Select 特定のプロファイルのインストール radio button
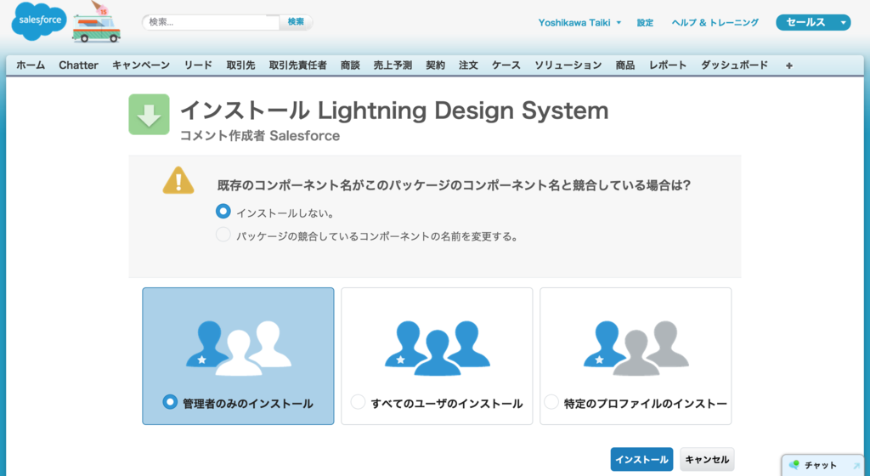Viewport: 870px width, 476px height. pyautogui.click(x=551, y=402)
